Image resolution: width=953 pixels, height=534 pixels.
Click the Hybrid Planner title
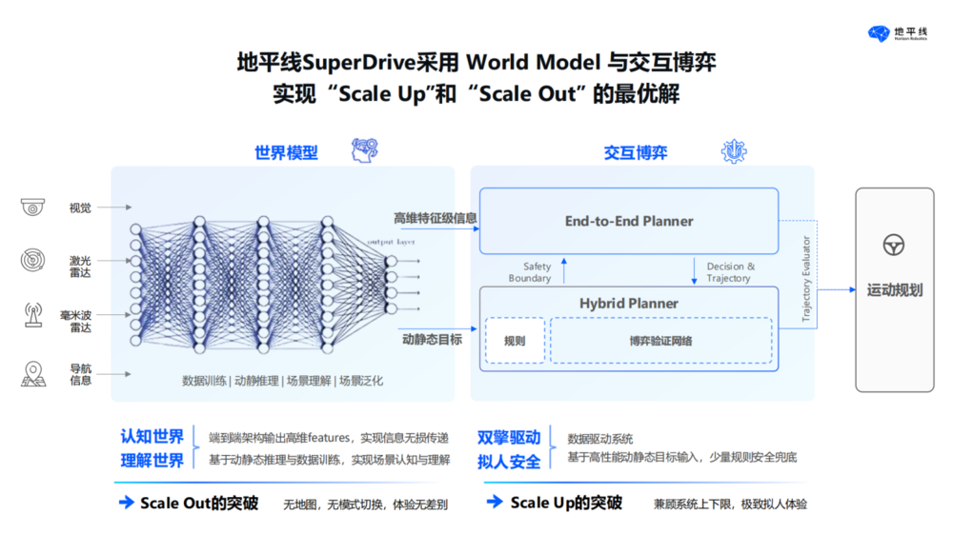coord(629,304)
